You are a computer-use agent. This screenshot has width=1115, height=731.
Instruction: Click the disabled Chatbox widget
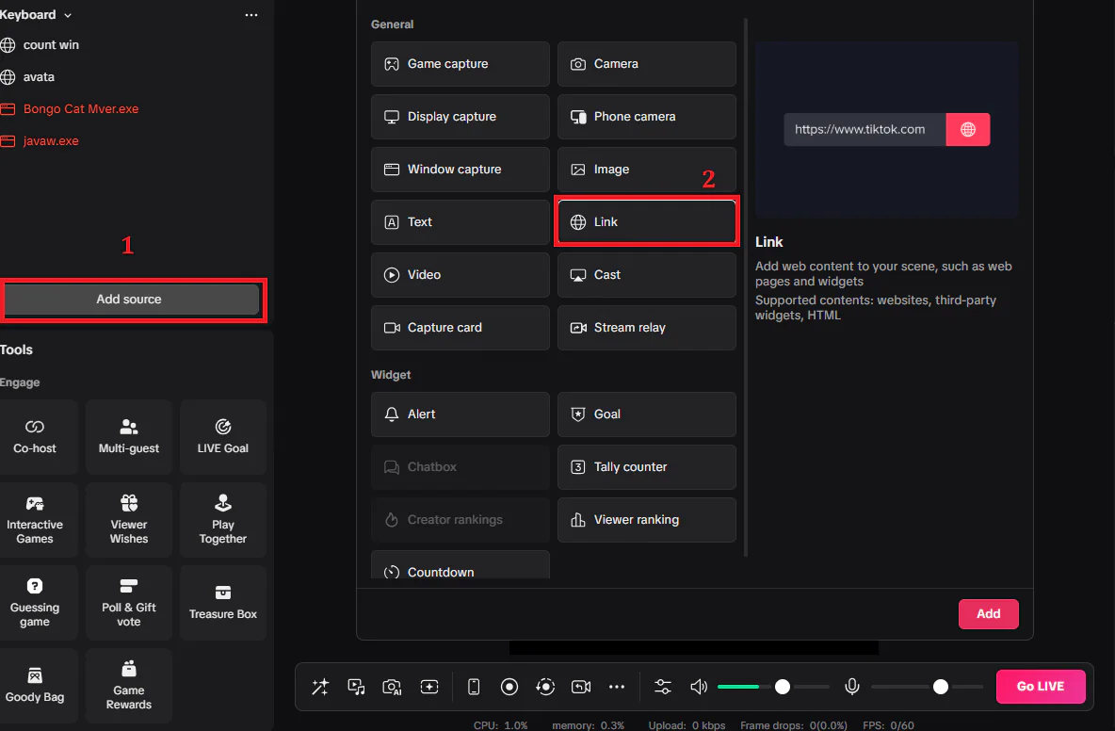tap(461, 466)
